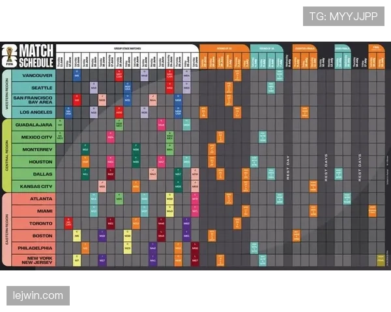The image size is (391, 312).
Task: Open Dallas's teal semi-final match cell
Action: coord(338,174)
